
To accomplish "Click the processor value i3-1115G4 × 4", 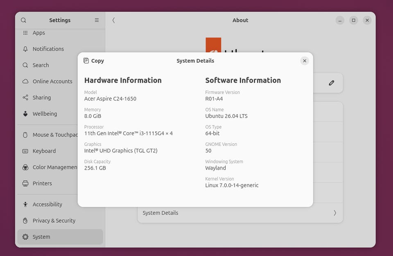I will [128, 134].
